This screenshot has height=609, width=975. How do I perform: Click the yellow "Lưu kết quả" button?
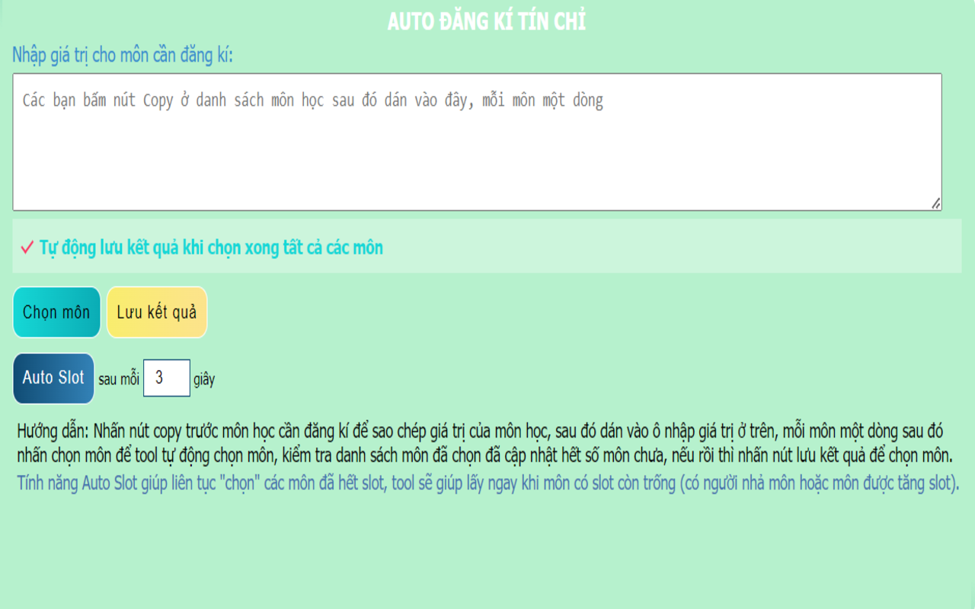[x=156, y=312]
